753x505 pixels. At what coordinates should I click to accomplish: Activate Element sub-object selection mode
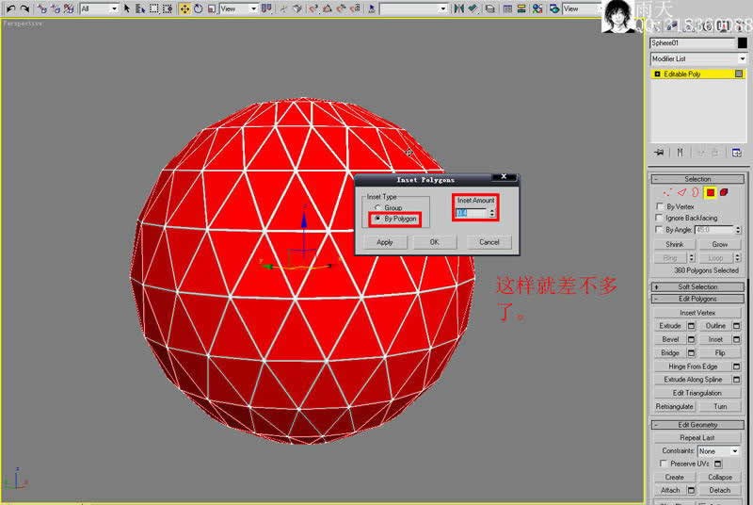click(725, 192)
